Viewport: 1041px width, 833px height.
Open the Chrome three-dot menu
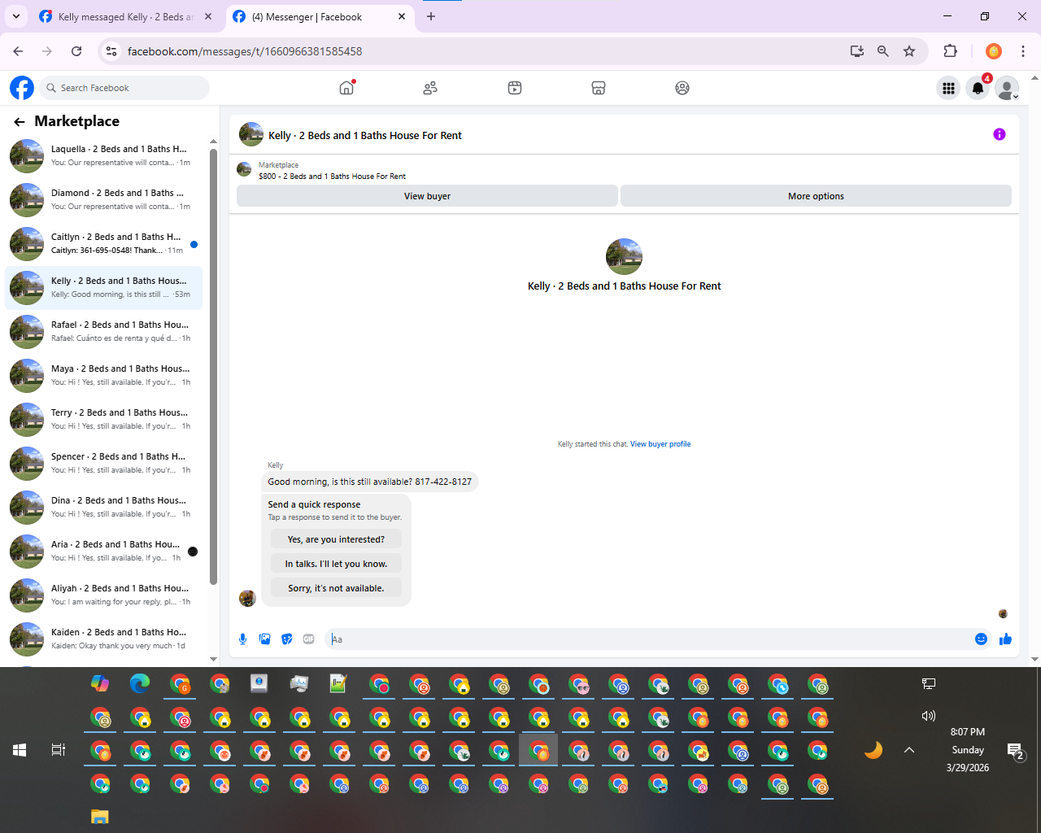(1023, 51)
